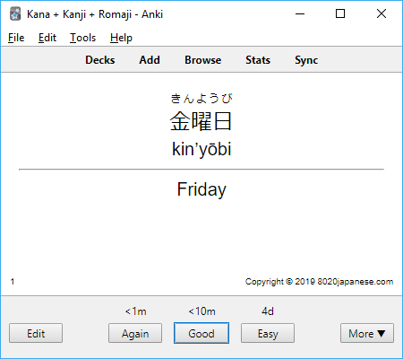This screenshot has height=359, width=403.
Task: Maximize the Anki window
Action: tap(340, 13)
